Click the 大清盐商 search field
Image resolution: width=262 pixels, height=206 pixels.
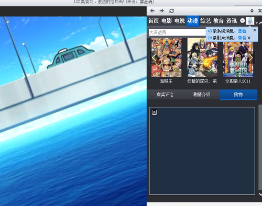177,32
